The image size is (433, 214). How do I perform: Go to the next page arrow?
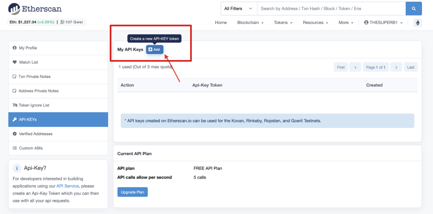click(396, 67)
